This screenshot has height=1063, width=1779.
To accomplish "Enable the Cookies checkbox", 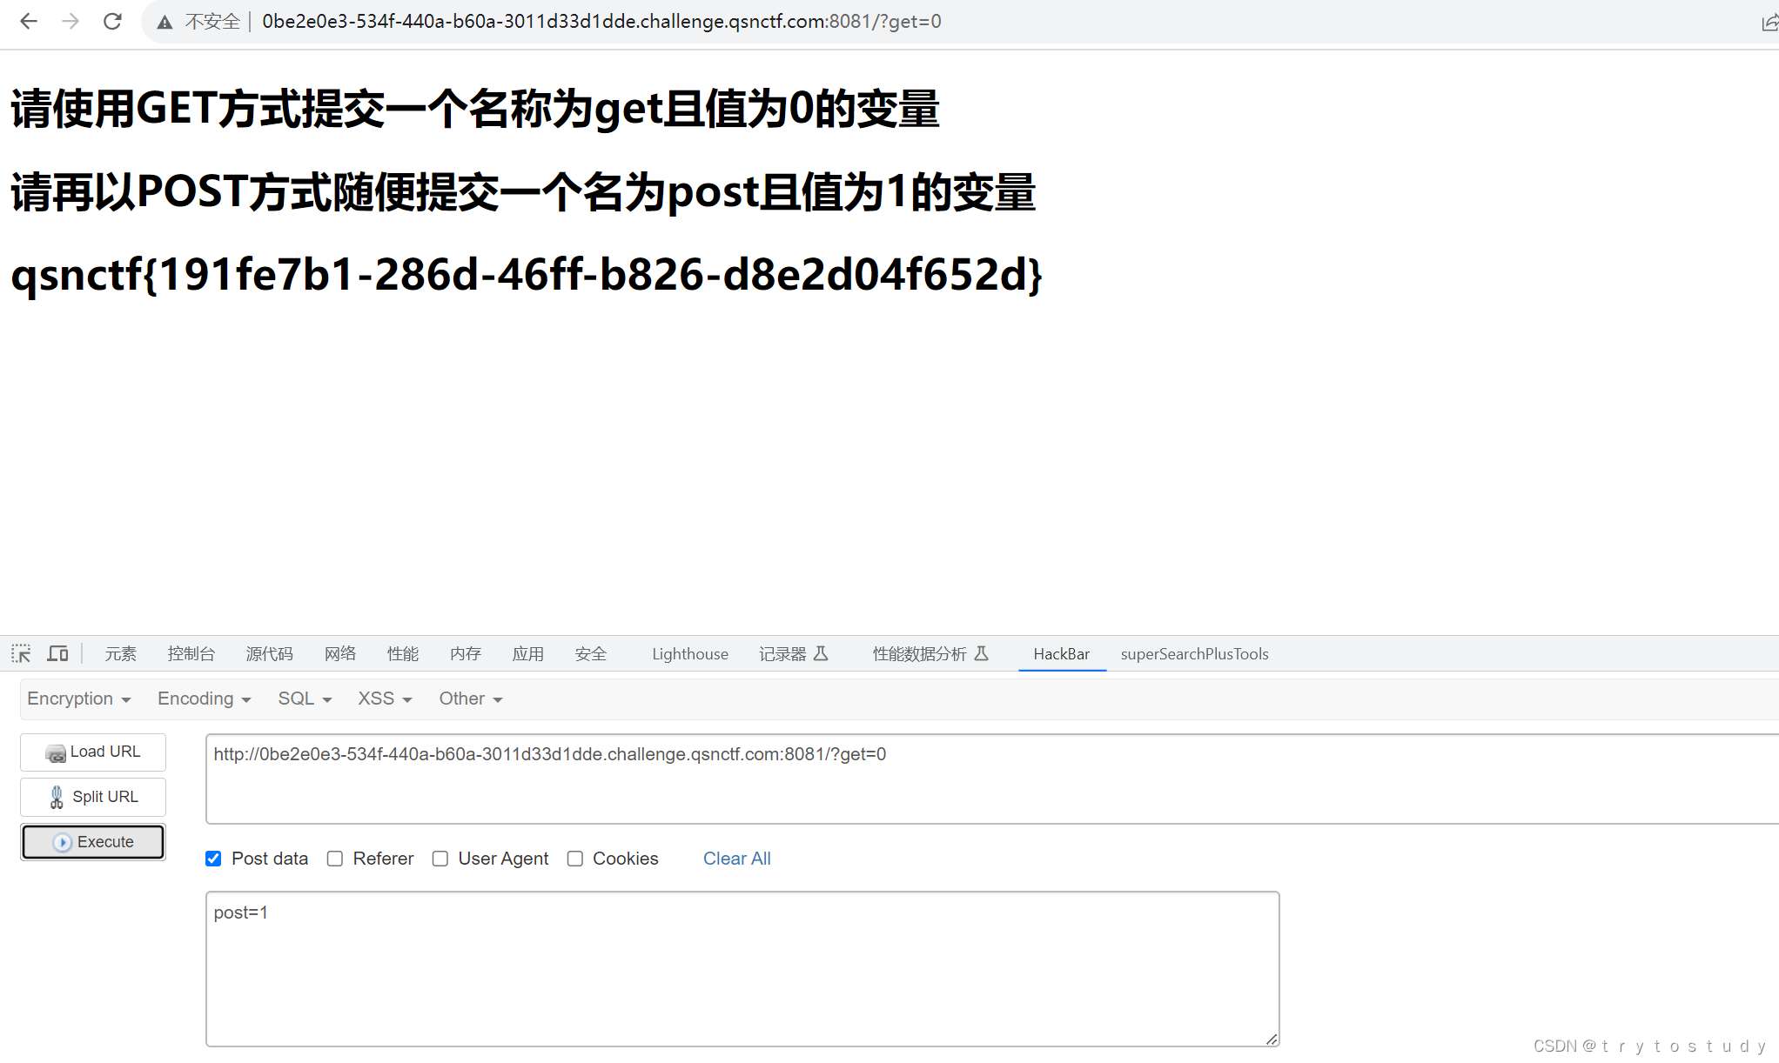I will tap(575, 859).
